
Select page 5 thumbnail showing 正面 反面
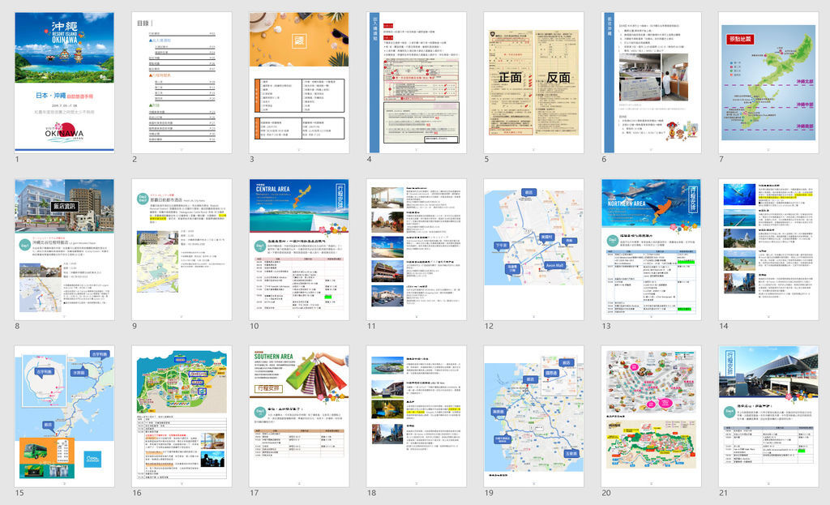tap(533, 82)
